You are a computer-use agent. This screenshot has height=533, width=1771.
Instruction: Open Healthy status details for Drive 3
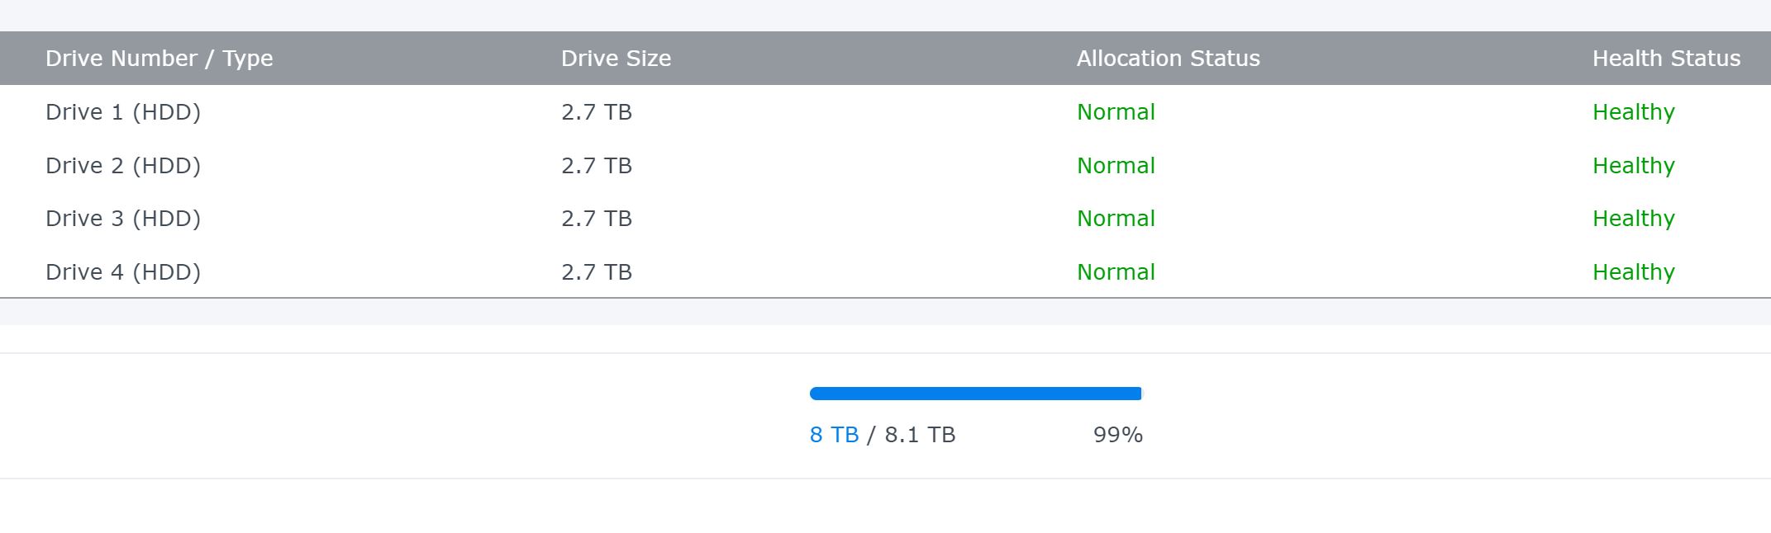(1632, 218)
